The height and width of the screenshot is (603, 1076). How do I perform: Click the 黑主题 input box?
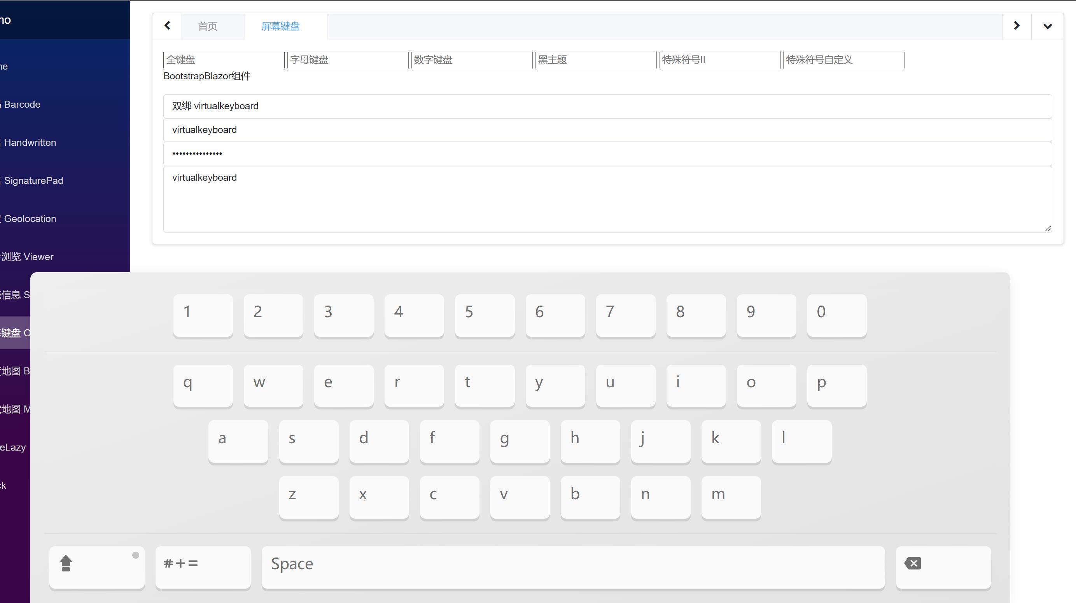pyautogui.click(x=595, y=60)
